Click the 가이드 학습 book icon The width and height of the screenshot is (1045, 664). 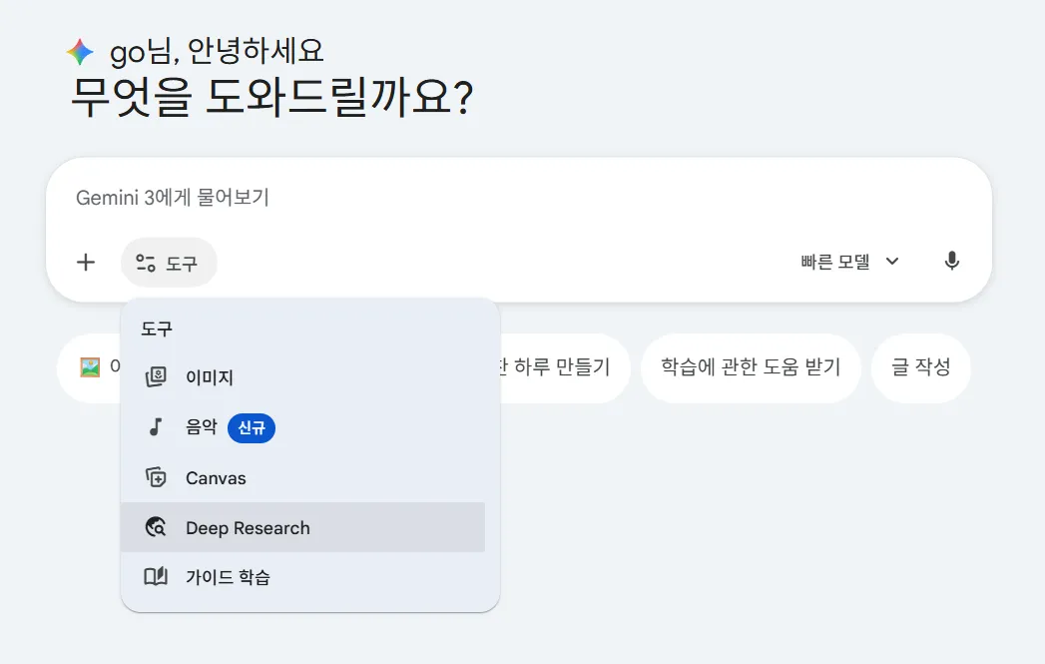(x=156, y=577)
